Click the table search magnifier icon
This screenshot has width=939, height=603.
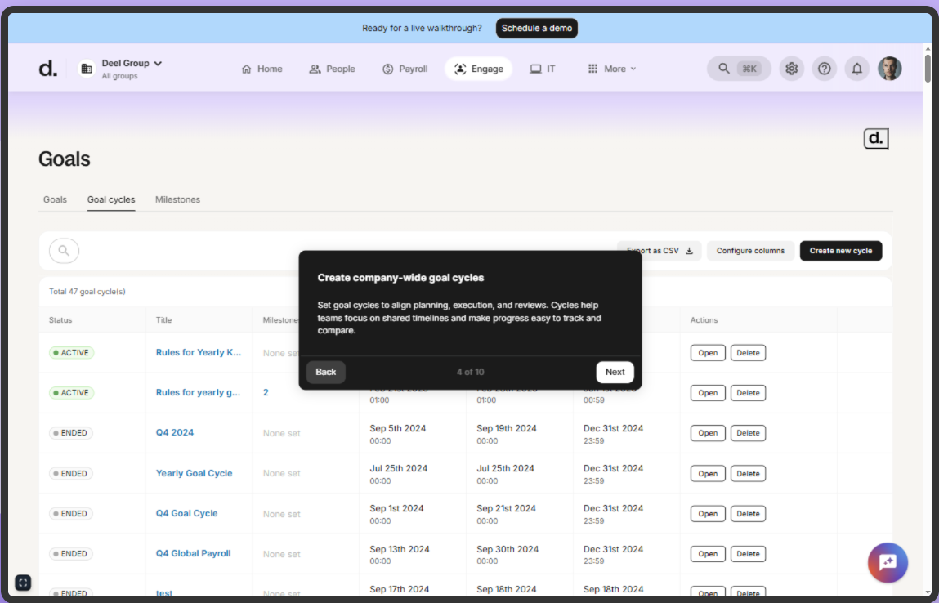[x=64, y=251]
